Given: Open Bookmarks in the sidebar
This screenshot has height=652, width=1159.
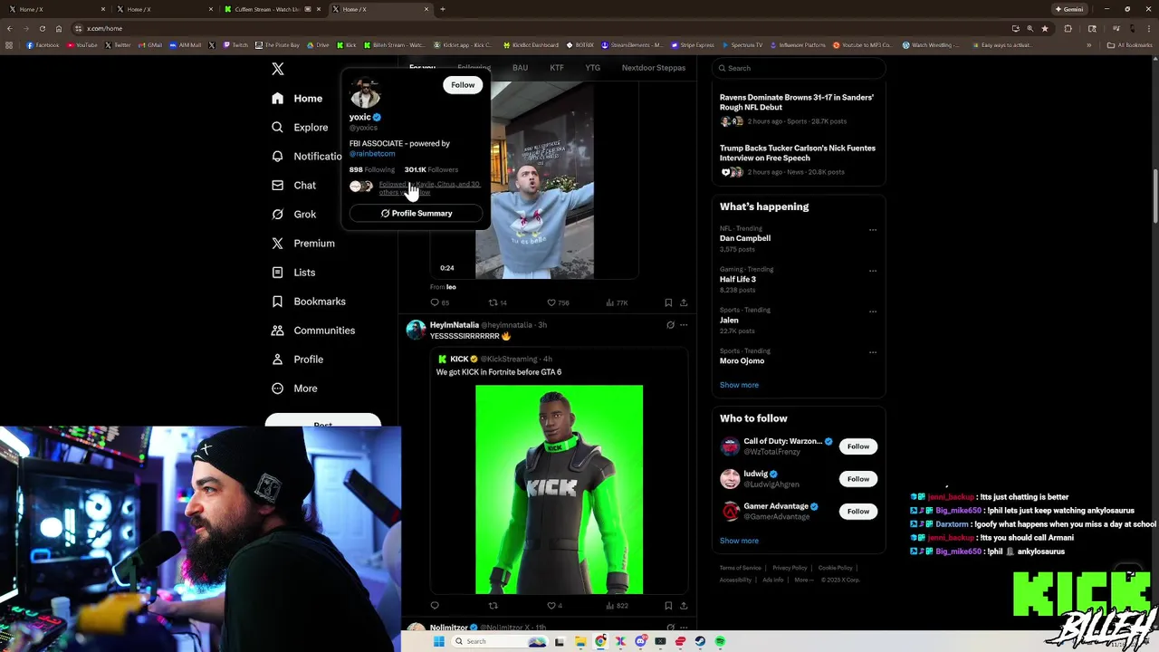Looking at the screenshot, I should coord(309,301).
